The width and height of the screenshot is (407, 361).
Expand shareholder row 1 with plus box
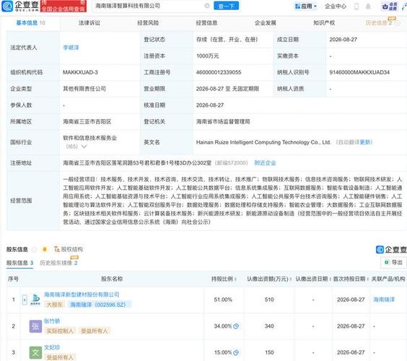click(25, 300)
